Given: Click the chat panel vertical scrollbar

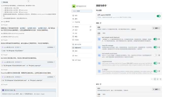Looking at the screenshot, I should pyautogui.click(x=58, y=42).
